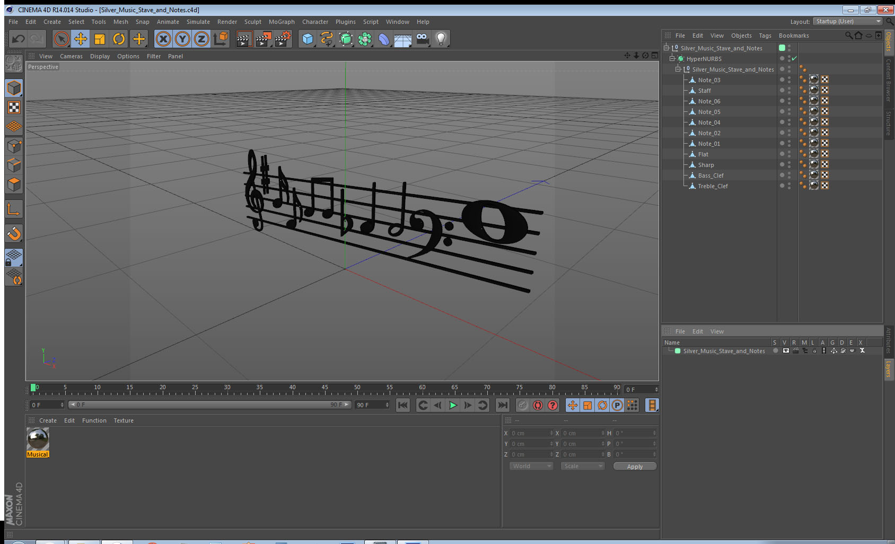Image resolution: width=895 pixels, height=544 pixels.
Task: Activate the Rotate tool
Action: [x=119, y=39]
